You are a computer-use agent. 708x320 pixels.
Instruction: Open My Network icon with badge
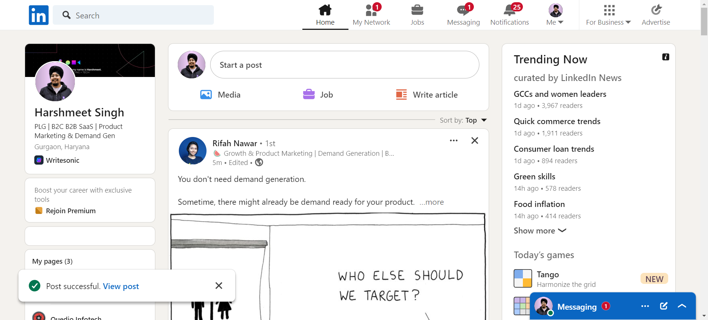point(372,10)
